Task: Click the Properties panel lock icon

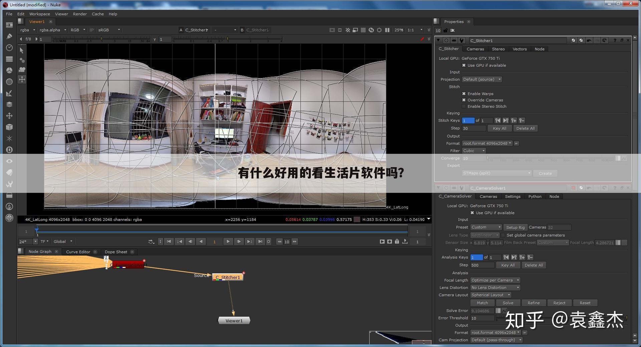Action: (x=446, y=30)
